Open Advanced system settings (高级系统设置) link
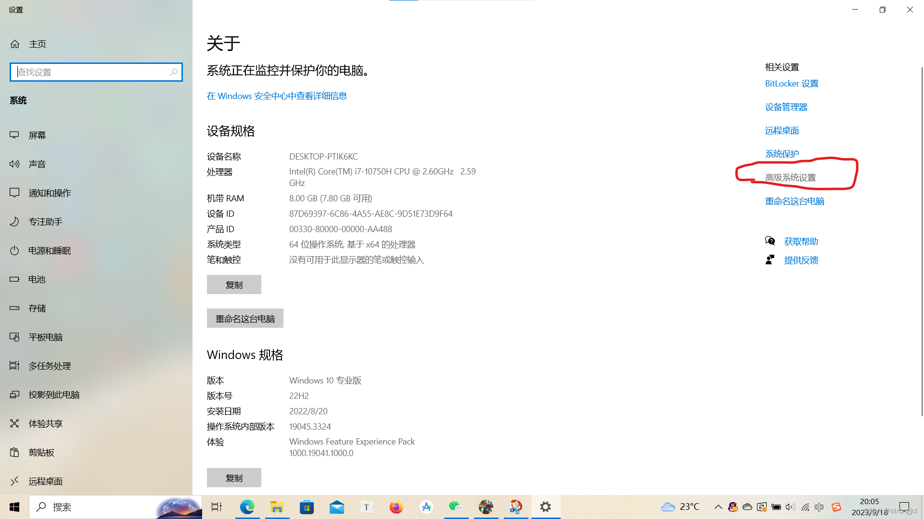The height and width of the screenshot is (519, 924). (790, 178)
